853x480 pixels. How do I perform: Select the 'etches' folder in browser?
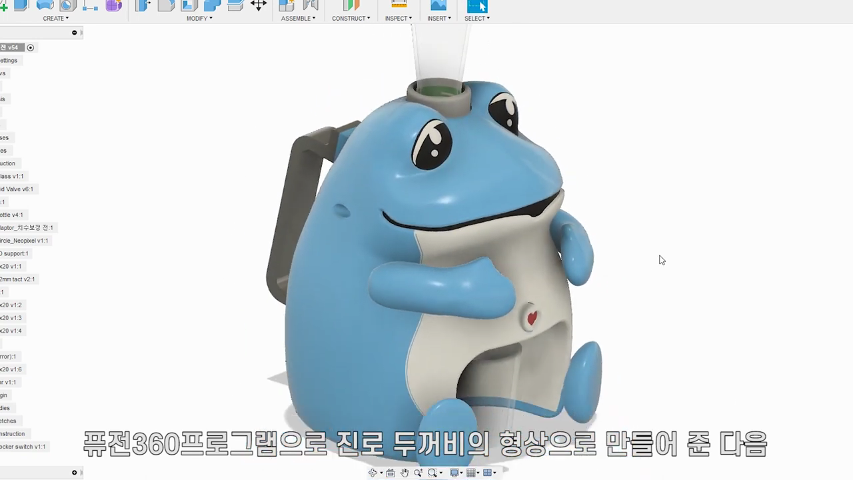pyautogui.click(x=9, y=421)
